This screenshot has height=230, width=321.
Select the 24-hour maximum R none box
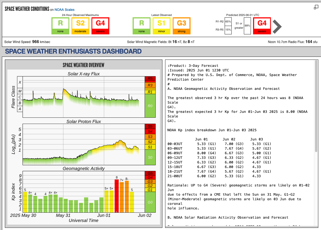[60, 26]
